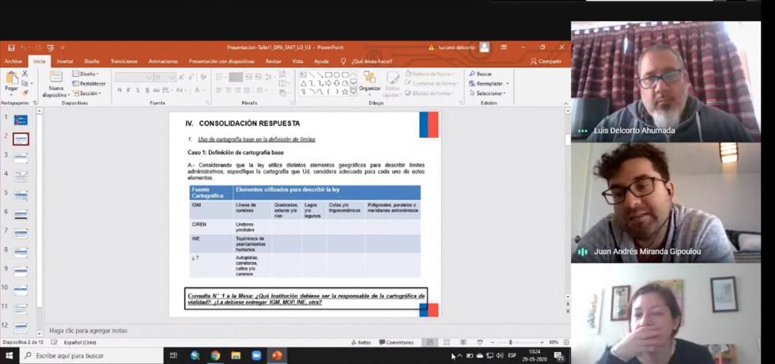The image size is (775, 364).
Task: Click the luciano delcorto account picture
Action: pyautogui.click(x=484, y=47)
